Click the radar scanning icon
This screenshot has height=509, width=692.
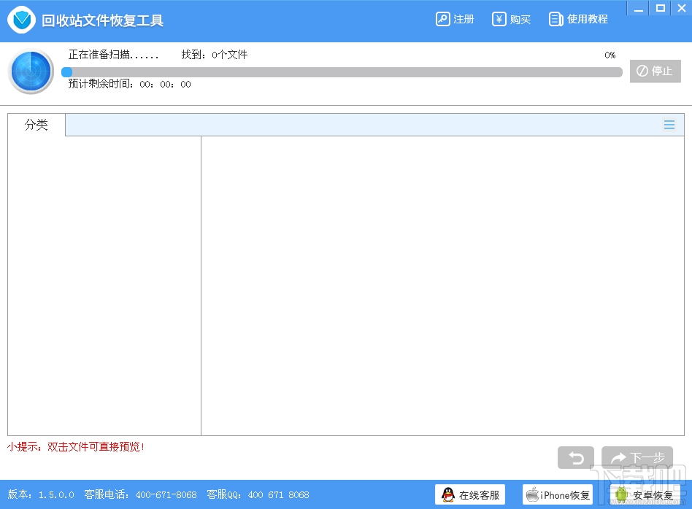pyautogui.click(x=31, y=71)
